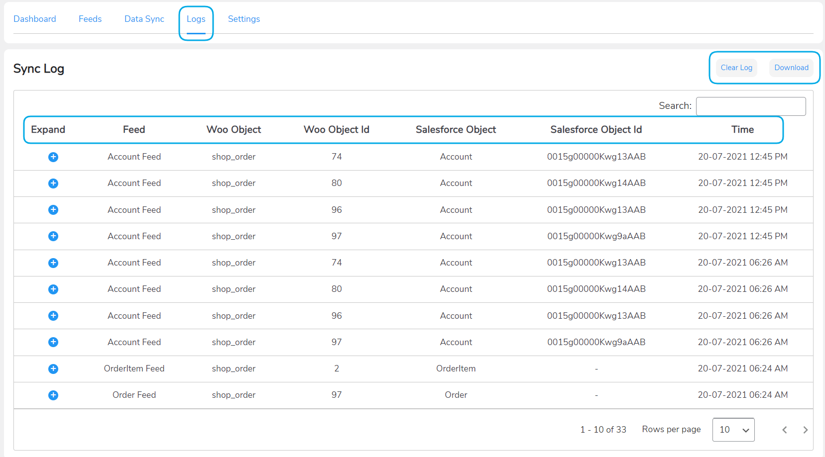Screen dimensions: 825x457
Task: Click shop_order in the OrderItem Feed row
Action: 234,368
